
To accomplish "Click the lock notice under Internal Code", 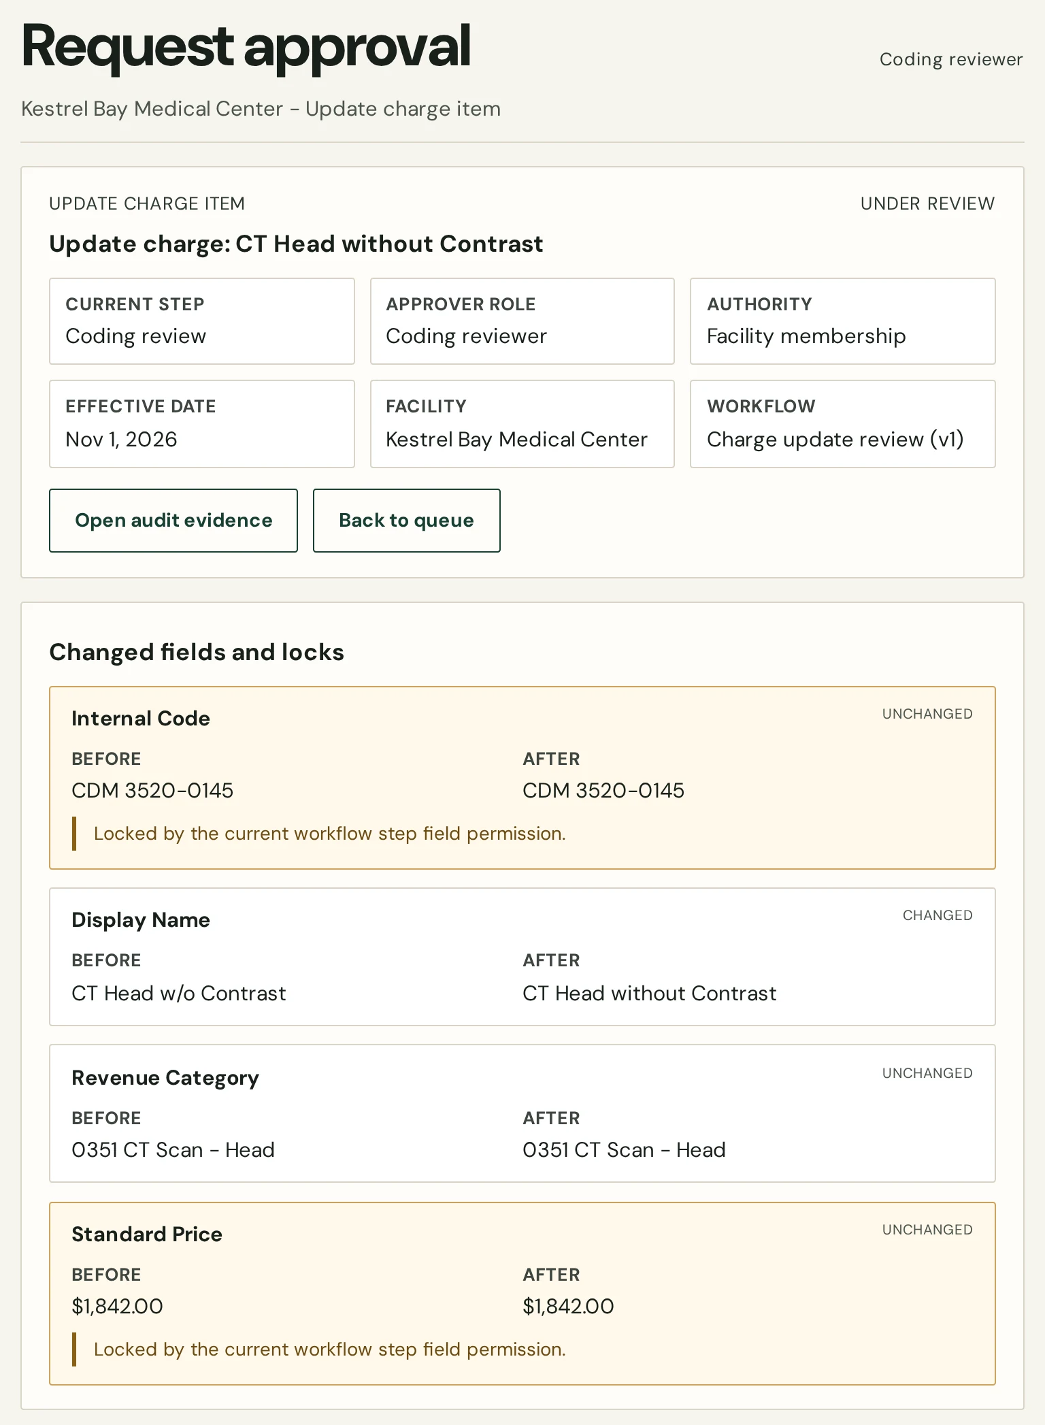I will point(330,834).
